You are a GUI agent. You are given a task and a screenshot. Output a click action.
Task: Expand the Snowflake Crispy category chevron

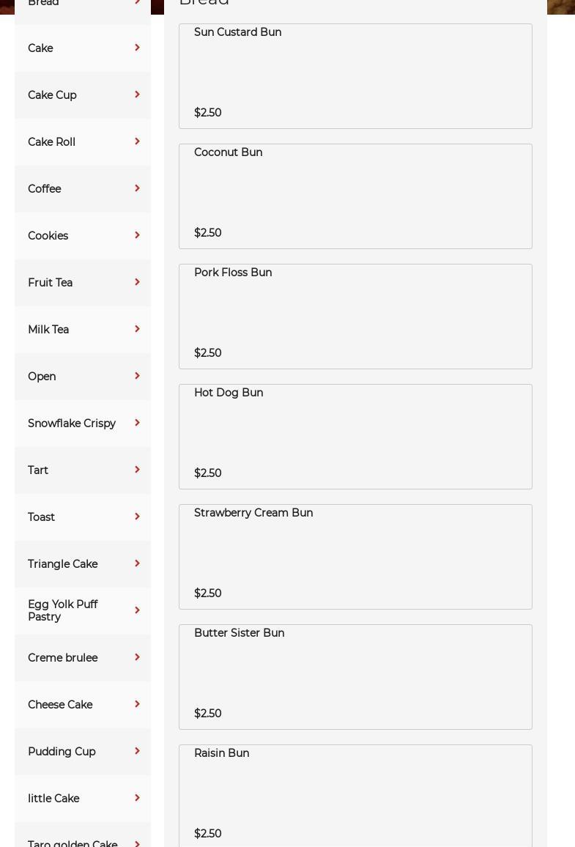(137, 423)
